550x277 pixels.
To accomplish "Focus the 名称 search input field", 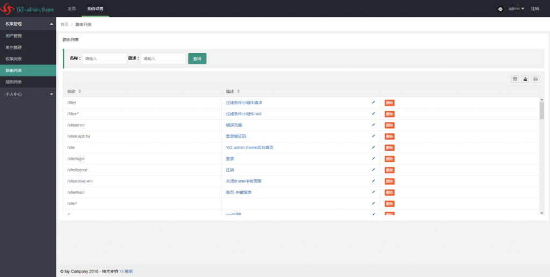I will (104, 59).
